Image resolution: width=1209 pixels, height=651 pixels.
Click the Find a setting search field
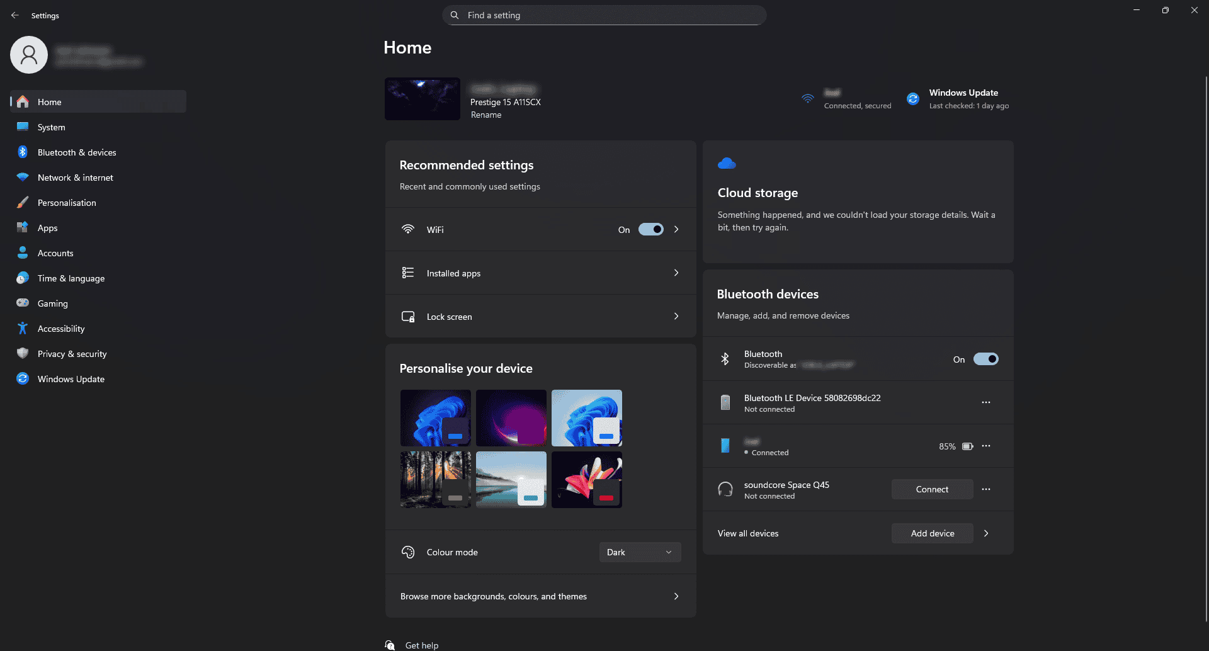pyautogui.click(x=604, y=15)
